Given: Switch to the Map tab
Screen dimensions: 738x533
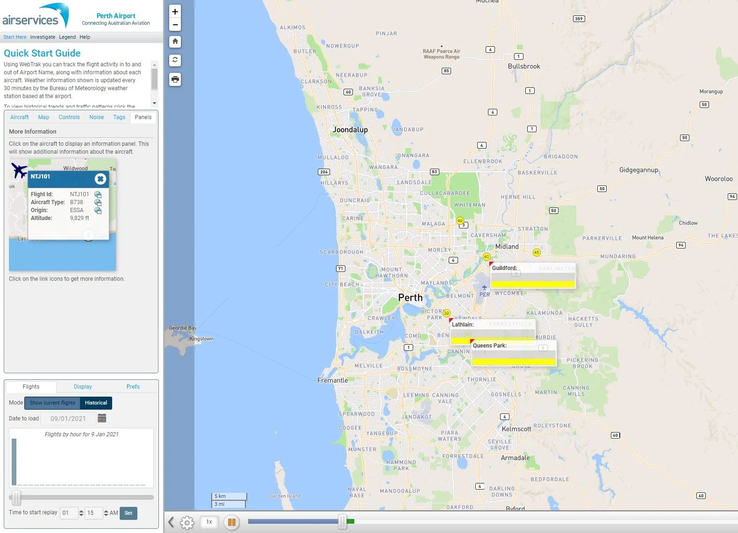Looking at the screenshot, I should 43,117.
